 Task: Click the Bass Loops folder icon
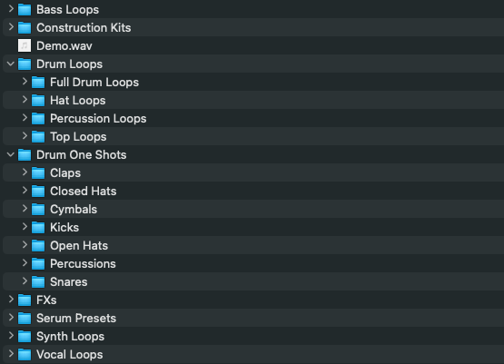25,10
